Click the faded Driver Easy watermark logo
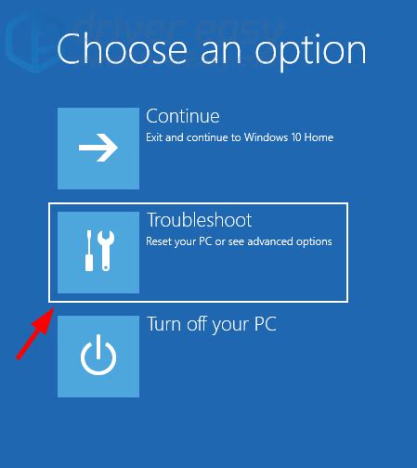Image resolution: width=417 pixels, height=468 pixels. [x=30, y=42]
